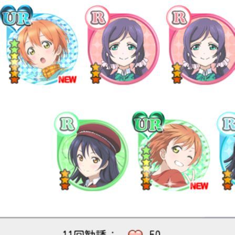Click the 50 cost value beside the heart

[155, 232]
